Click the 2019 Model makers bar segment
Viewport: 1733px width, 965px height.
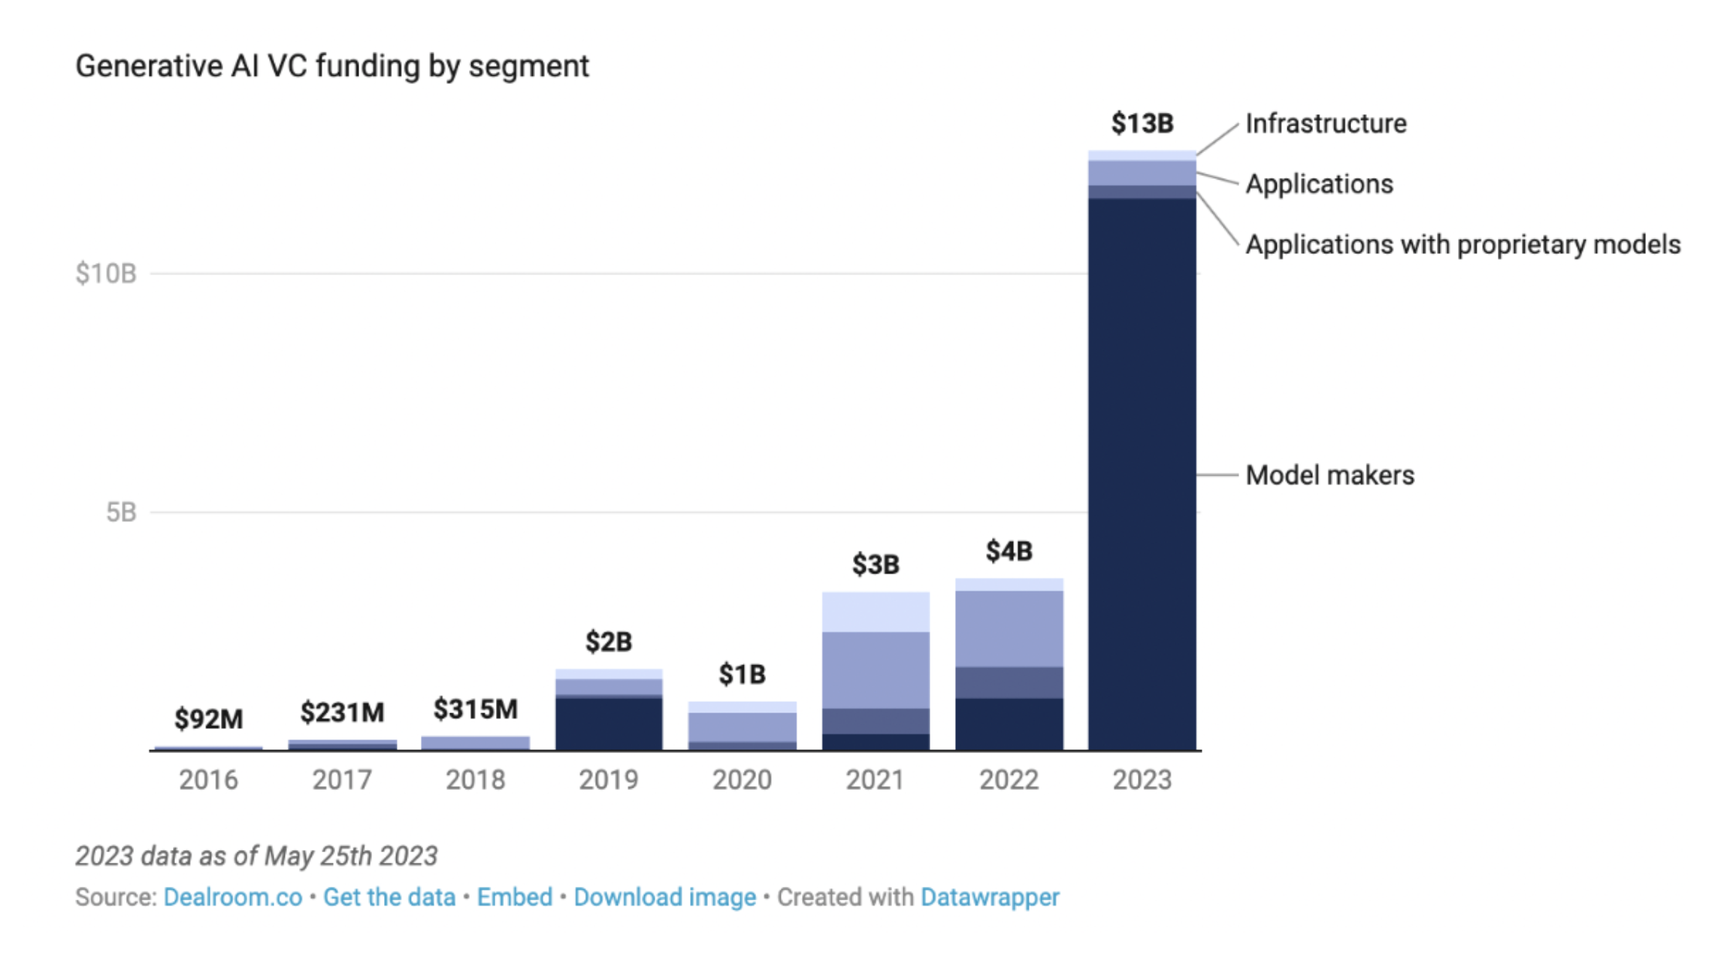coord(609,723)
